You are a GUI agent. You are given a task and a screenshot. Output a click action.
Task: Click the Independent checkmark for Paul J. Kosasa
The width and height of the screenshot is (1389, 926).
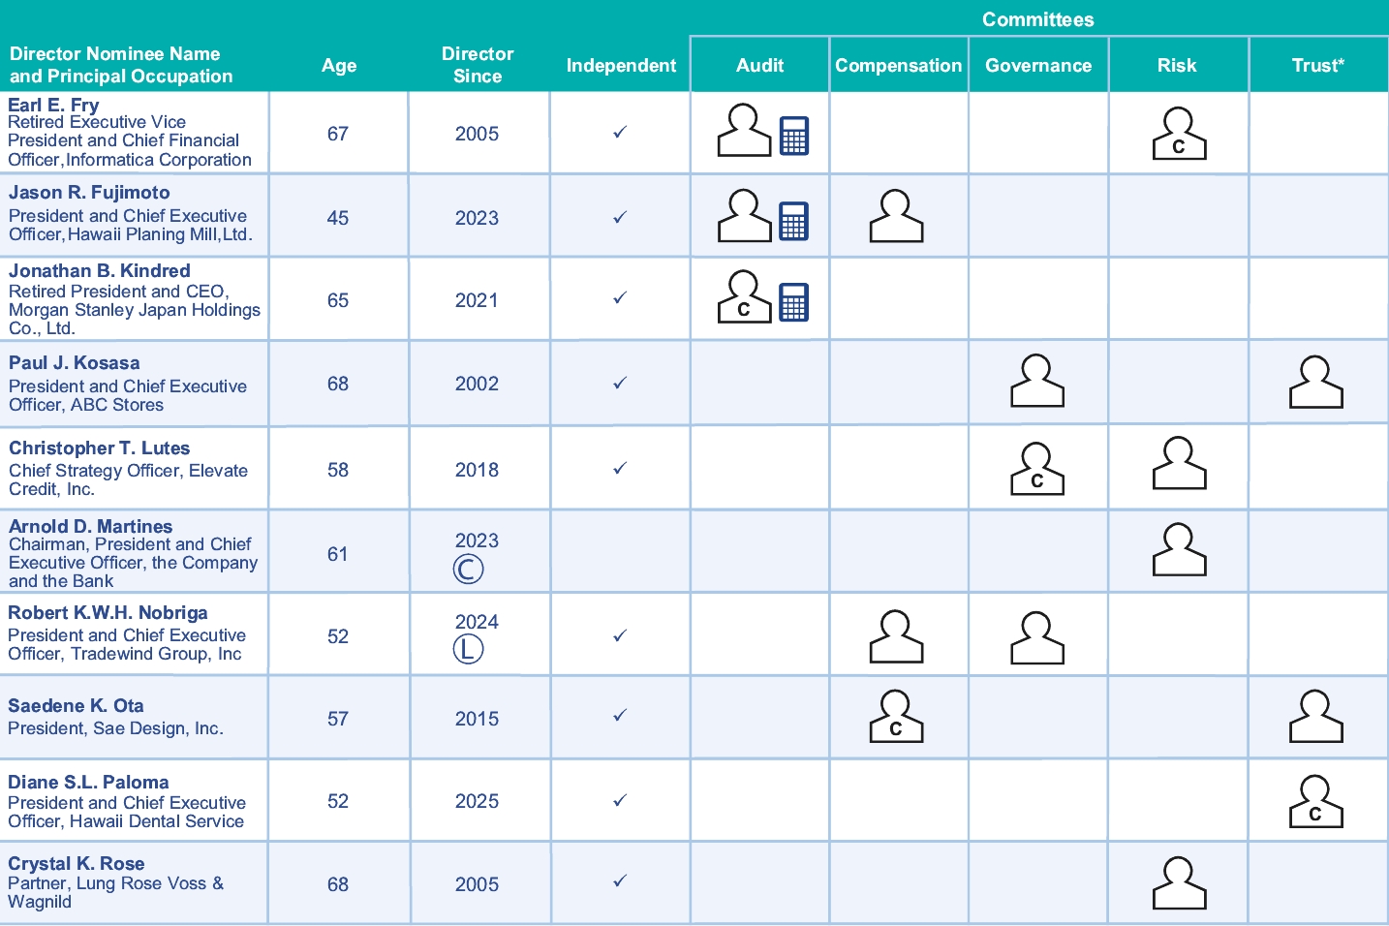[x=620, y=384]
